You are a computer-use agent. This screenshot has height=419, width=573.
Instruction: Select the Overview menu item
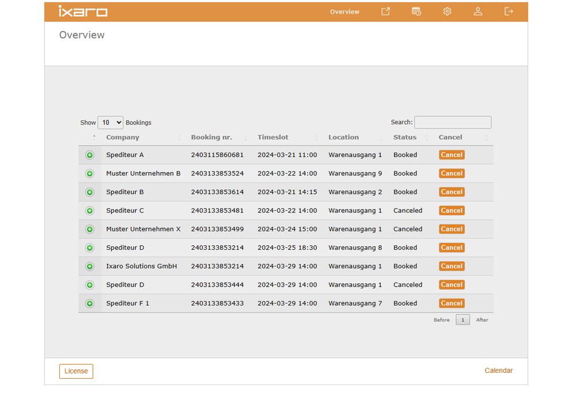344,12
